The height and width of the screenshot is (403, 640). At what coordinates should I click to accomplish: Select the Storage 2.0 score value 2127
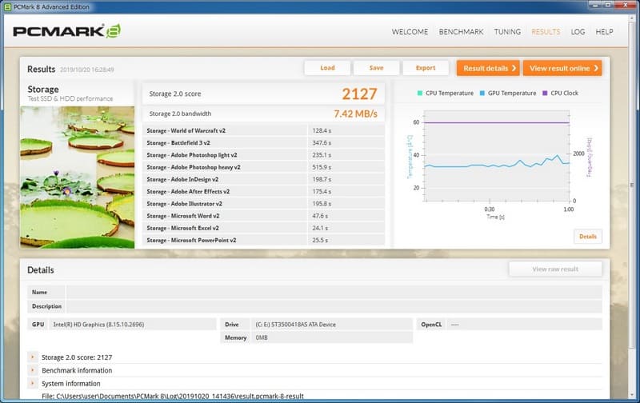[359, 94]
